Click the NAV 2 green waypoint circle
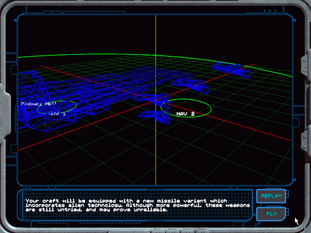Image resolution: width=311 pixels, height=233 pixels. coord(186,108)
